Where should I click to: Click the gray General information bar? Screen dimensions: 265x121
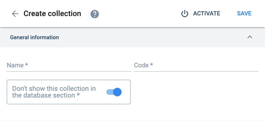132,37
